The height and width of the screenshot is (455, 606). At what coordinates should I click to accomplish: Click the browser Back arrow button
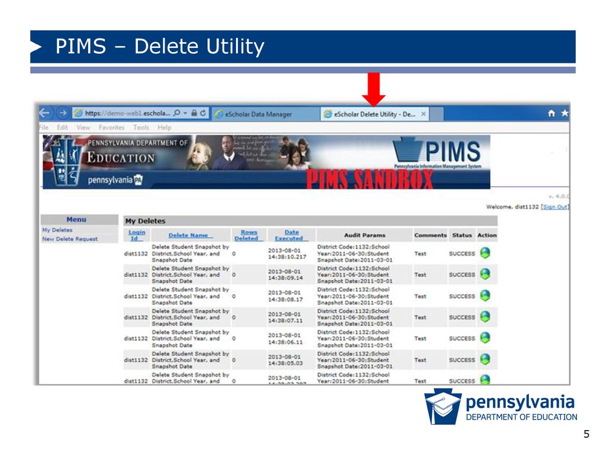point(44,113)
